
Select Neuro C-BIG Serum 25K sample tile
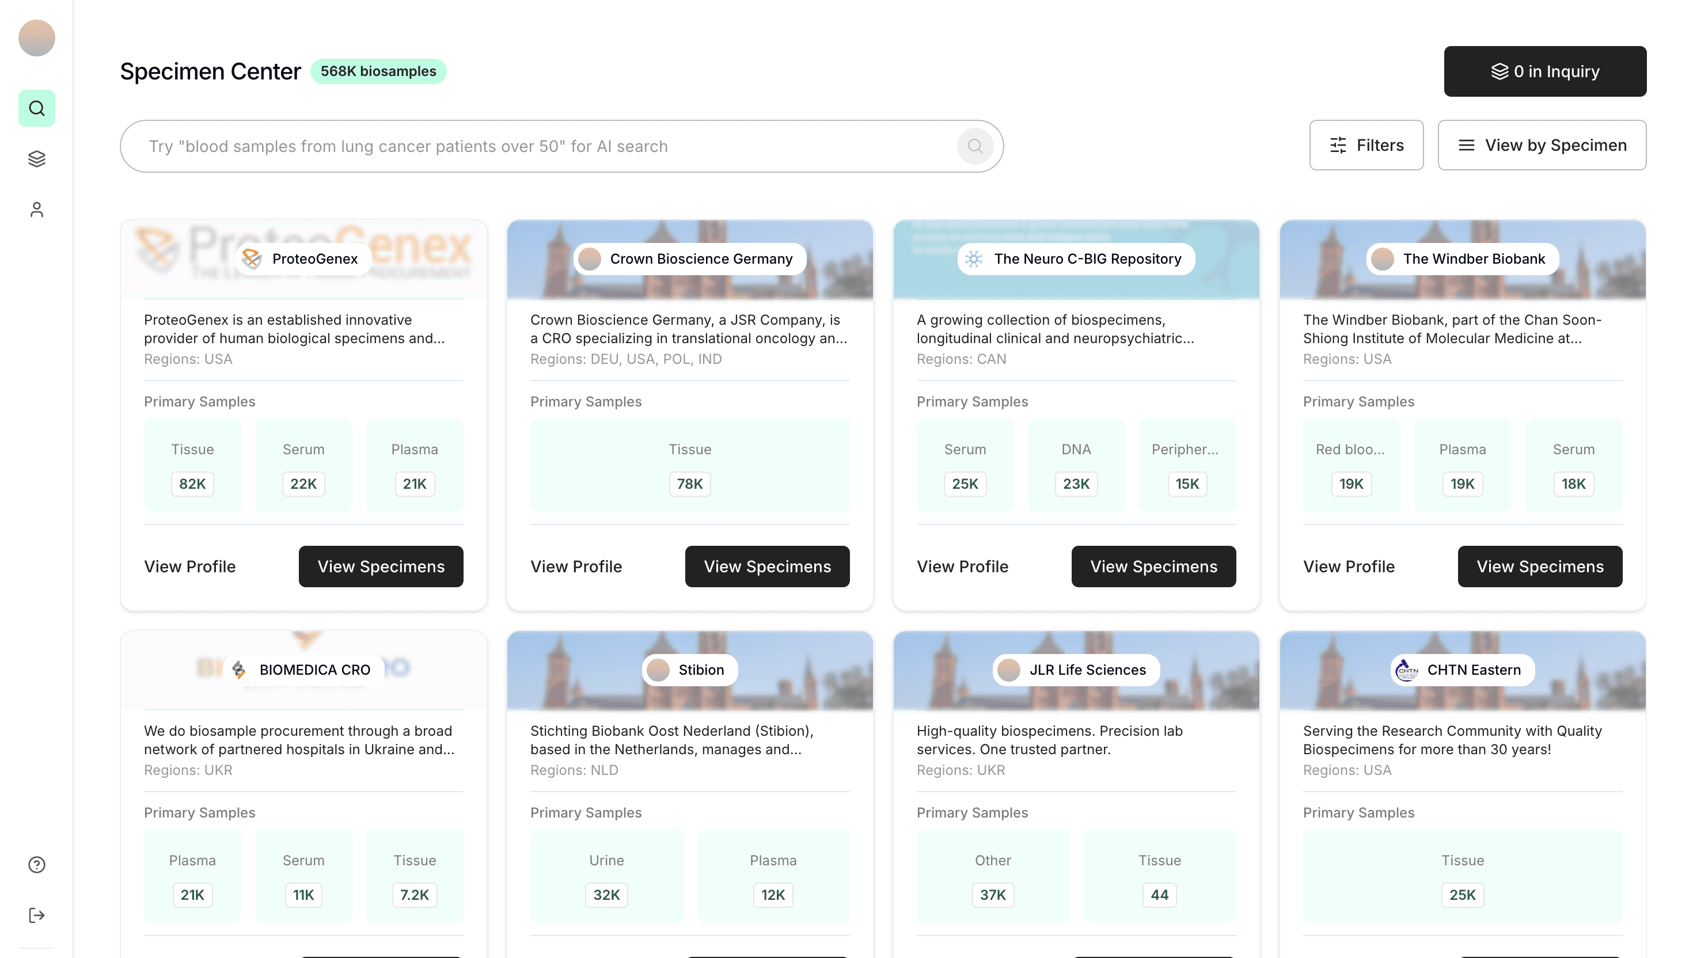[x=965, y=465]
